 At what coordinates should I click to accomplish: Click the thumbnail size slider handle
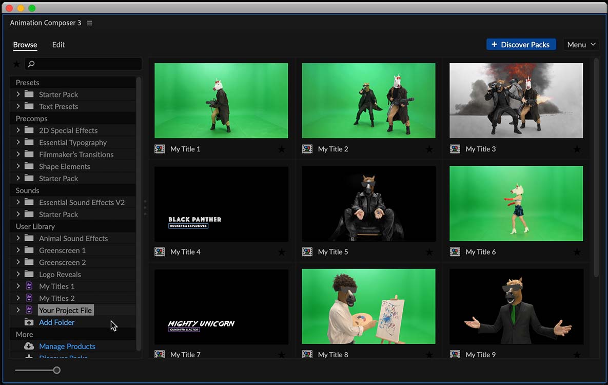[x=57, y=370]
